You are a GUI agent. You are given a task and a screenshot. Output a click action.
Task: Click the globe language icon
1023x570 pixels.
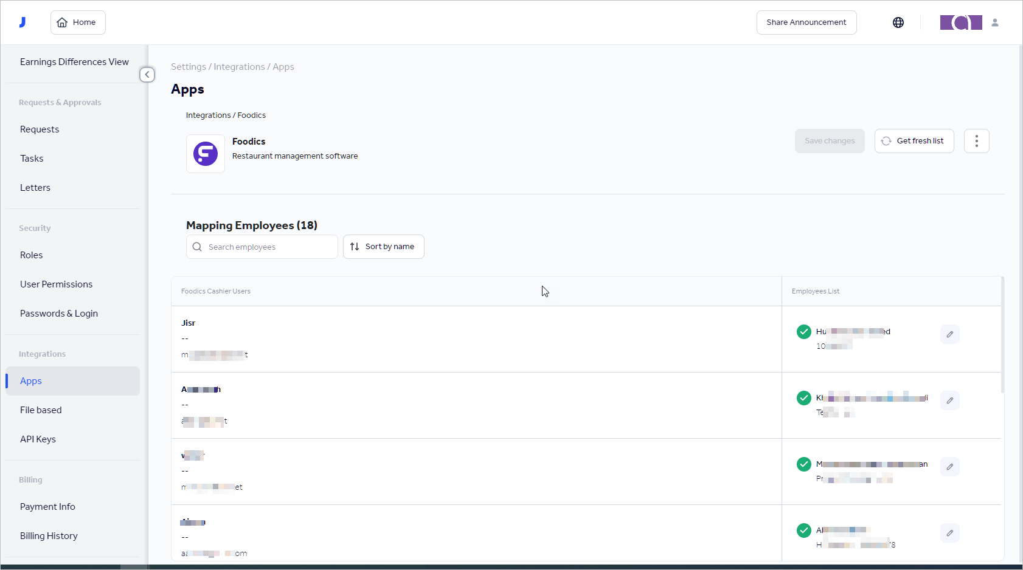898,22
